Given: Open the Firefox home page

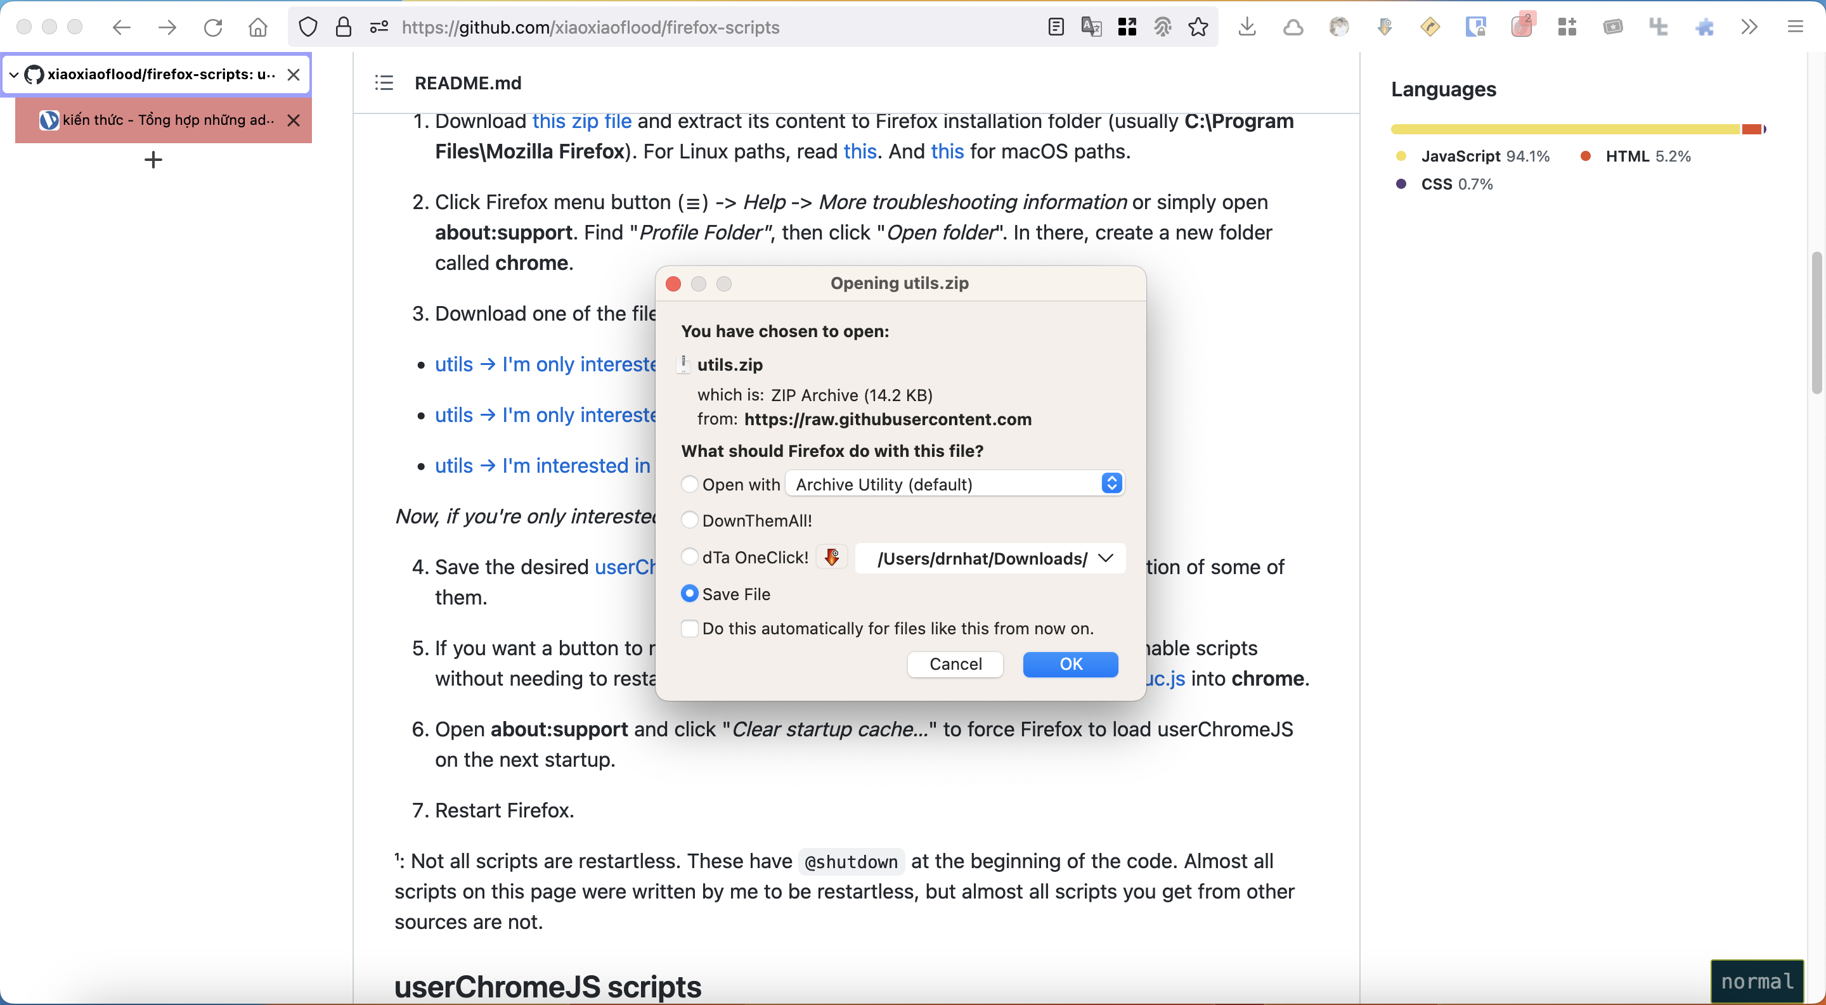Looking at the screenshot, I should (258, 27).
